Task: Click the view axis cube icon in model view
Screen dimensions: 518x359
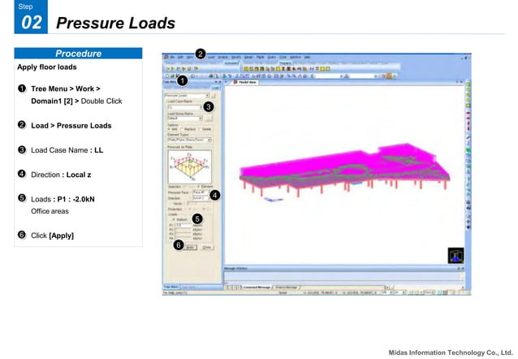Action: [456, 255]
